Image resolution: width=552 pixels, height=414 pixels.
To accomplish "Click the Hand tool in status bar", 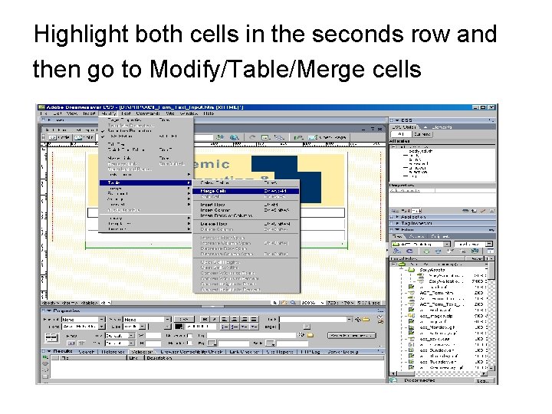I will (x=284, y=303).
